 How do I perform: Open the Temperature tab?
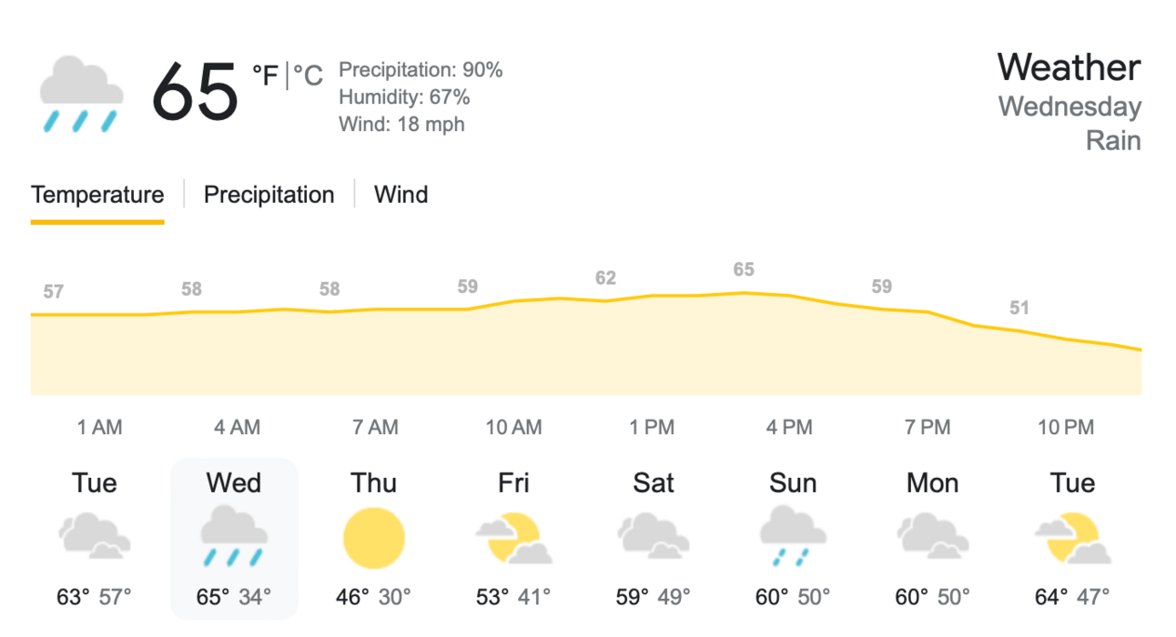(97, 195)
